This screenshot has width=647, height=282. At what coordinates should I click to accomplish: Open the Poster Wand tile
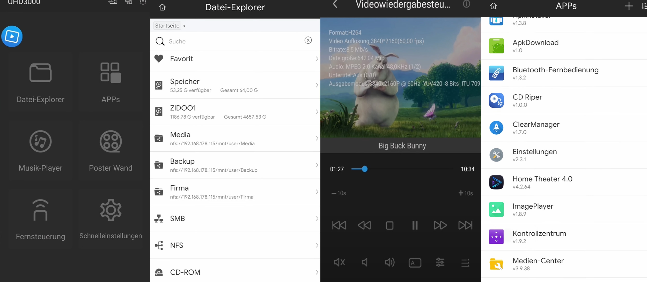pyautogui.click(x=111, y=151)
